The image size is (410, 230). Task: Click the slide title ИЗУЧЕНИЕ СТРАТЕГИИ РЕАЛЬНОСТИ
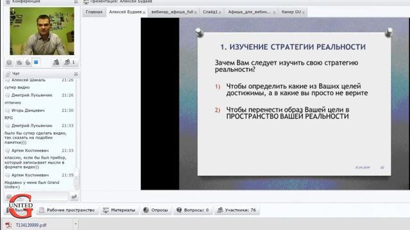293,47
